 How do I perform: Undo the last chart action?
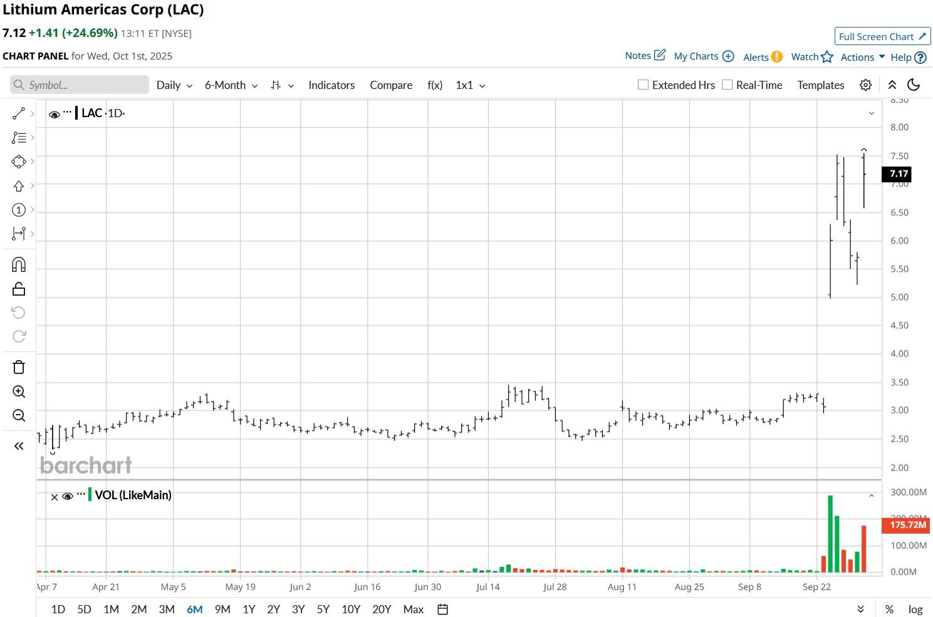19,313
